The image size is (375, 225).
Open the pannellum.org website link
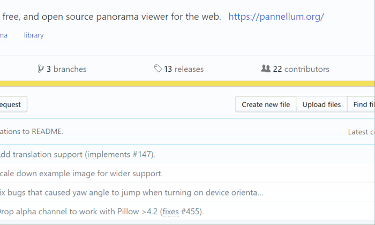[x=276, y=17]
